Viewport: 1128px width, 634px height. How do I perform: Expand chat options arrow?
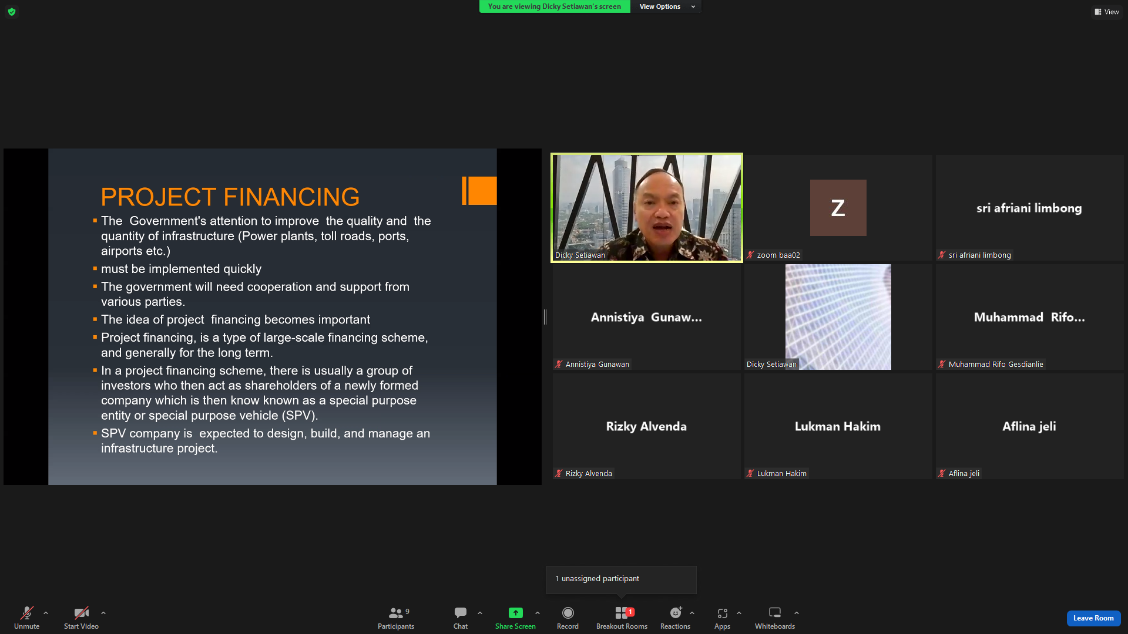click(x=480, y=613)
